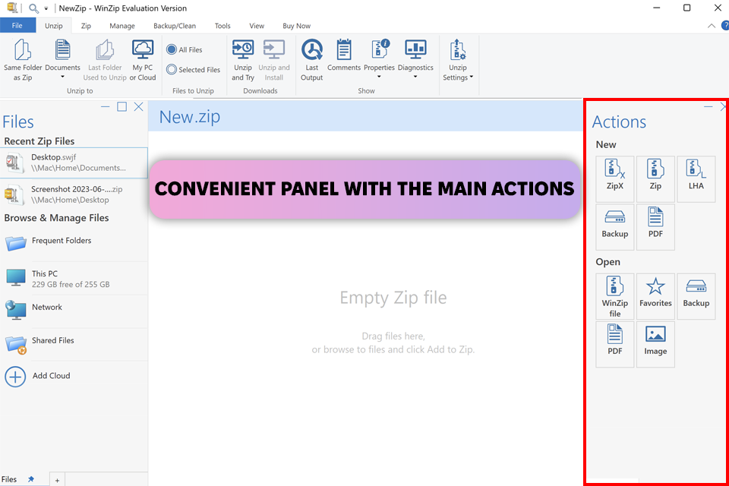
Task: Expand the Properties dropdown arrow
Action: point(379,77)
